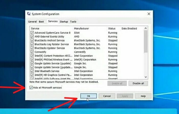Screen dimensions: 179x114
Task: Click the AMD manufacturer cell
Action: tap(77, 36)
